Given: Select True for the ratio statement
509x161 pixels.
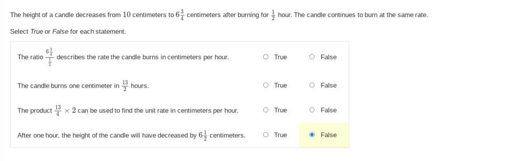Looking at the screenshot, I should pos(266,57).
